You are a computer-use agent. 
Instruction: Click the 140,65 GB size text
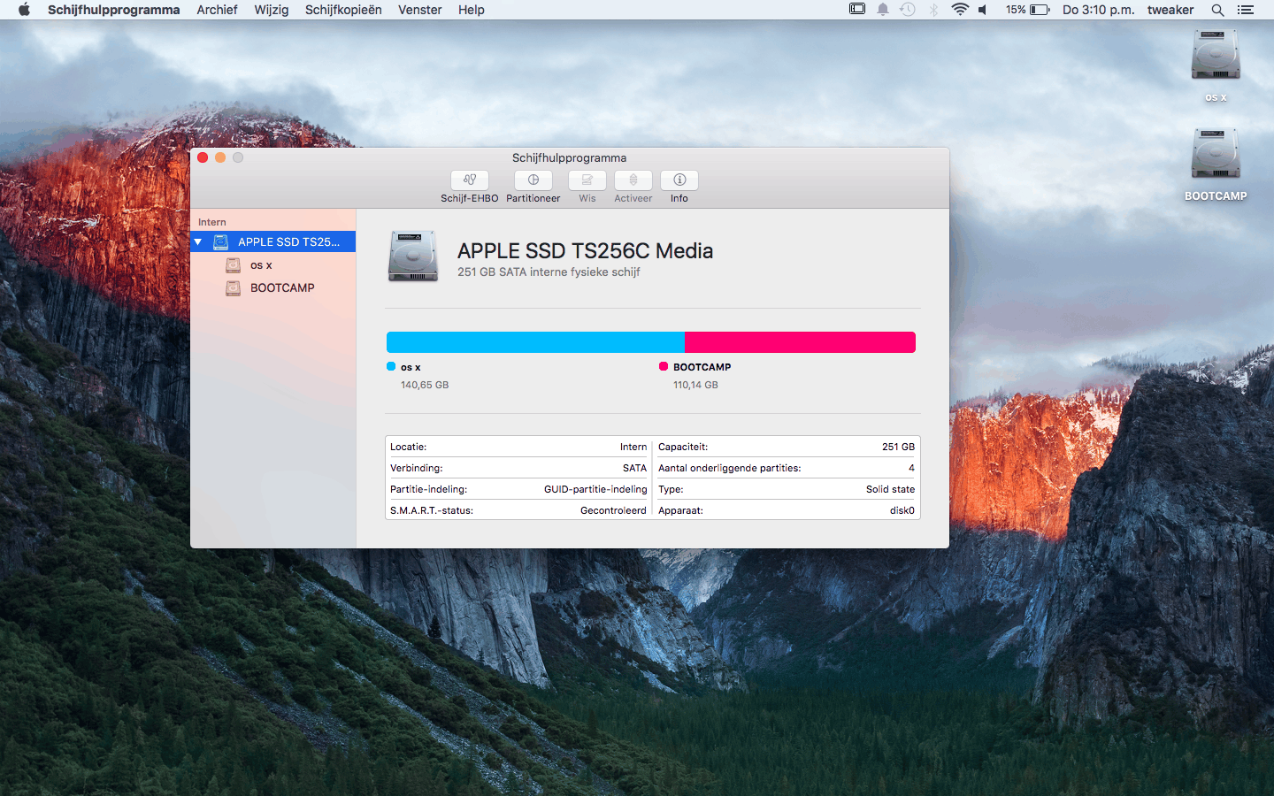pyautogui.click(x=425, y=385)
